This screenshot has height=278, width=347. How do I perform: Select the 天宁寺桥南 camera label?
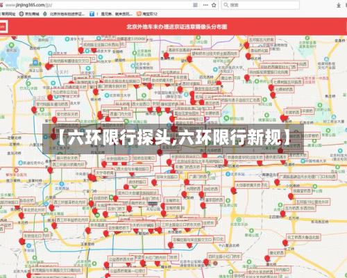[x=105, y=172]
